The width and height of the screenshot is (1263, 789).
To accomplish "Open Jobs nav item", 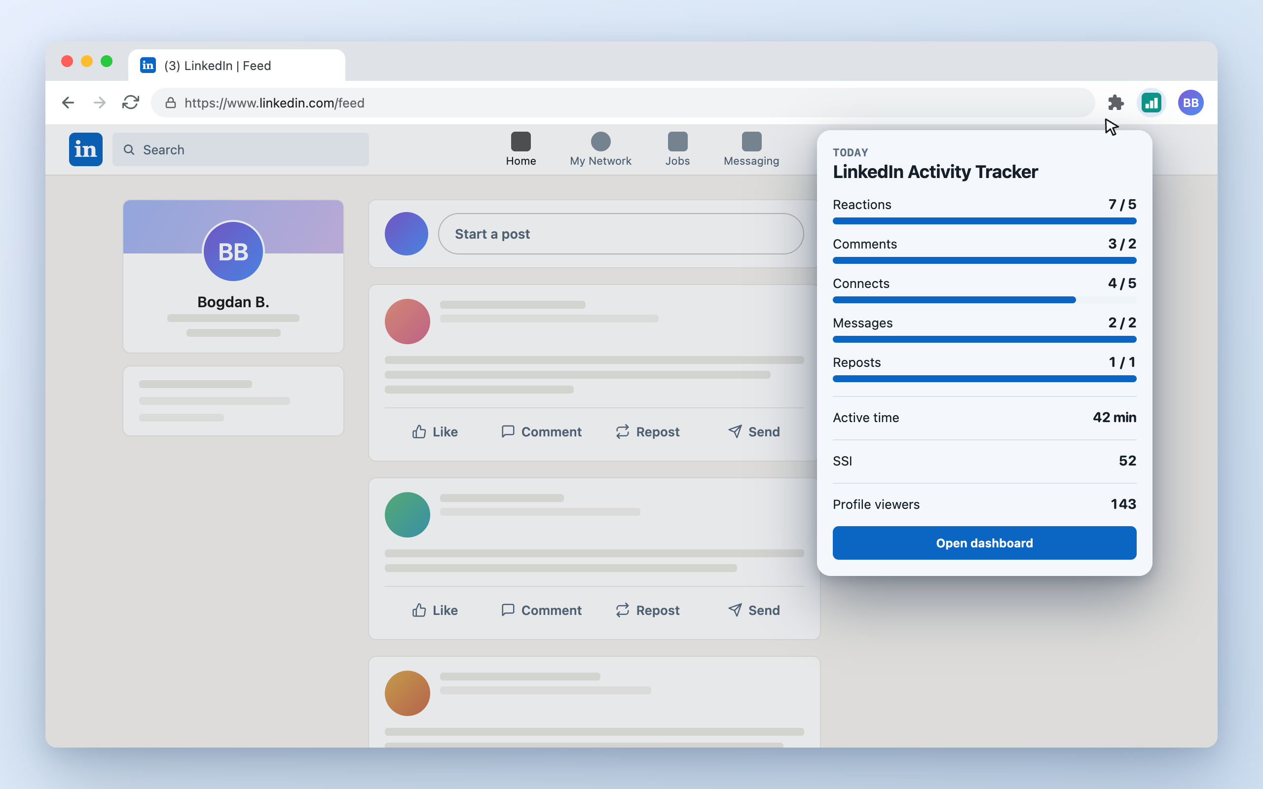I will point(677,150).
